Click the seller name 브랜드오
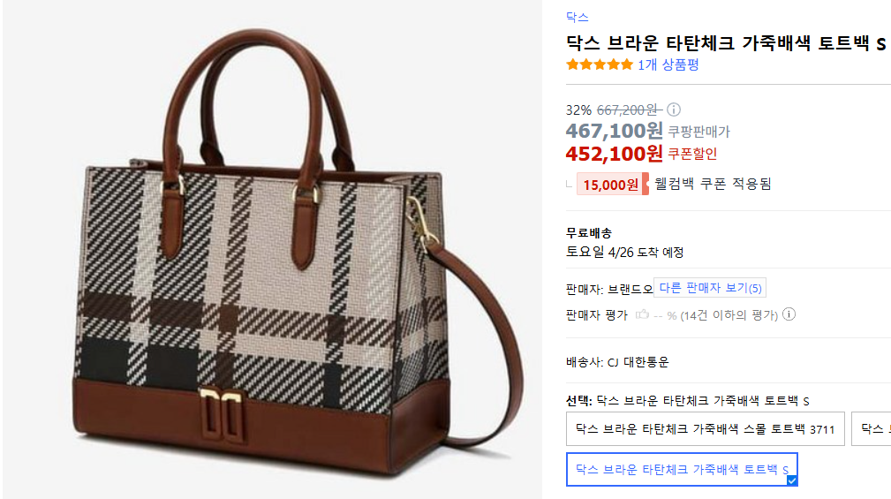This screenshot has height=499, width=891. point(630,290)
